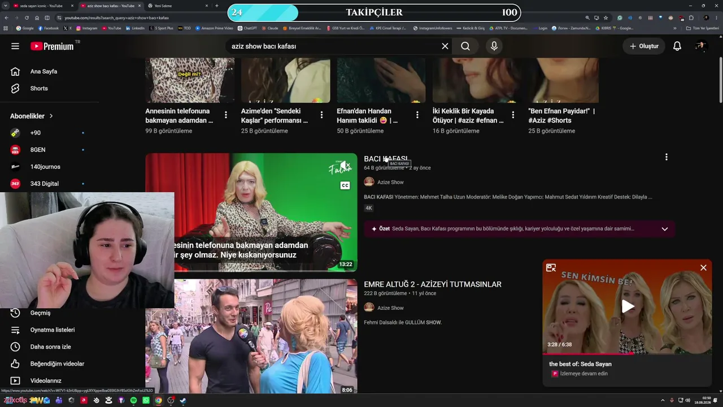Start voice search with the microphone
723x407 pixels.
[x=494, y=46]
